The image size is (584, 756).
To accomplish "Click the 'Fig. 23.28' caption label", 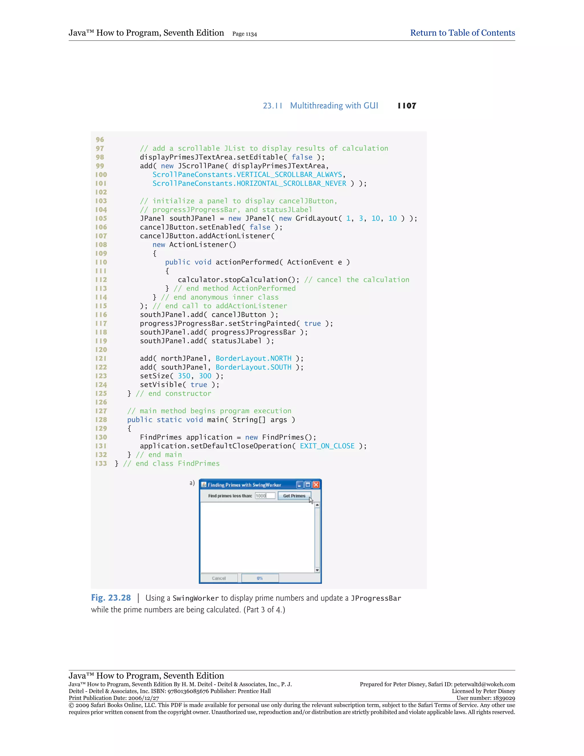I will (111, 598).
